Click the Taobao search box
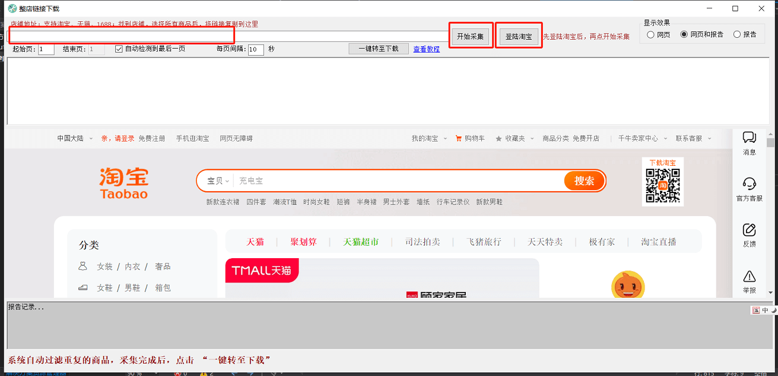The height and width of the screenshot is (376, 778). [x=399, y=181]
